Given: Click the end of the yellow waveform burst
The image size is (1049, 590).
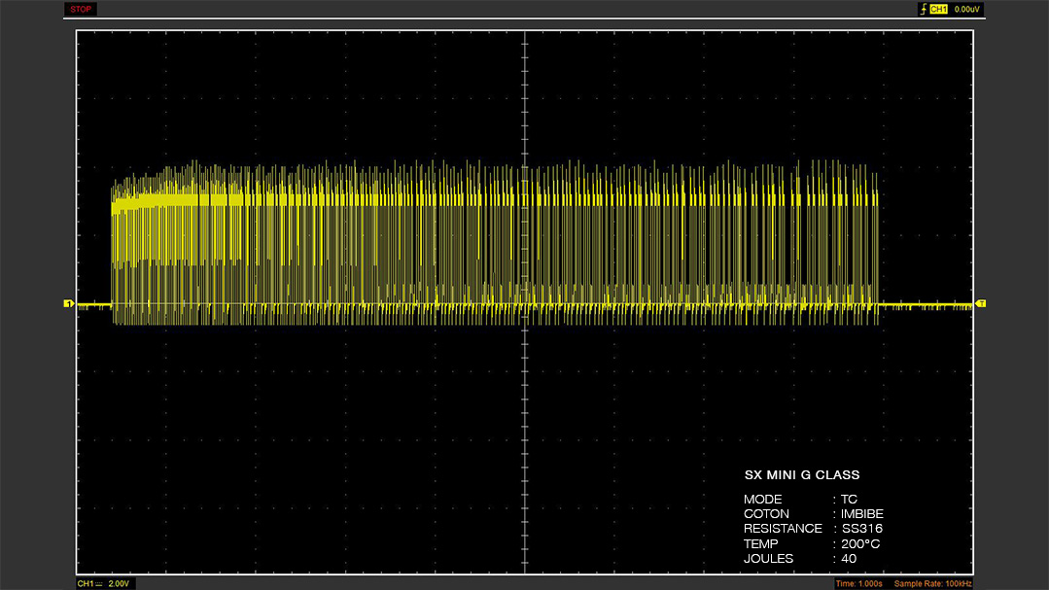Looking at the screenshot, I should [877, 248].
